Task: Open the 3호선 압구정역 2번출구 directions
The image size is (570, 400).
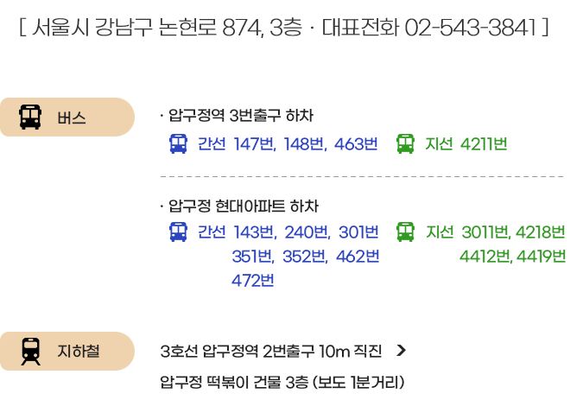Action: 271,352
